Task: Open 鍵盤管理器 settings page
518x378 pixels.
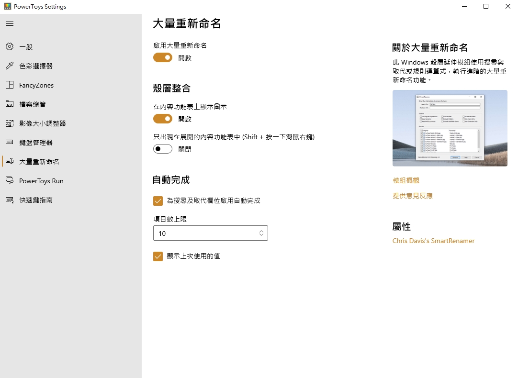Action: (71, 142)
